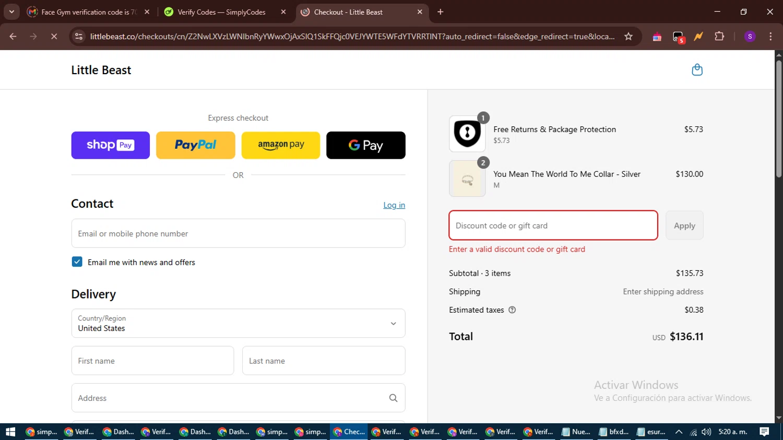Choose PayPal express checkout
This screenshot has height=440, width=783.
[196, 145]
